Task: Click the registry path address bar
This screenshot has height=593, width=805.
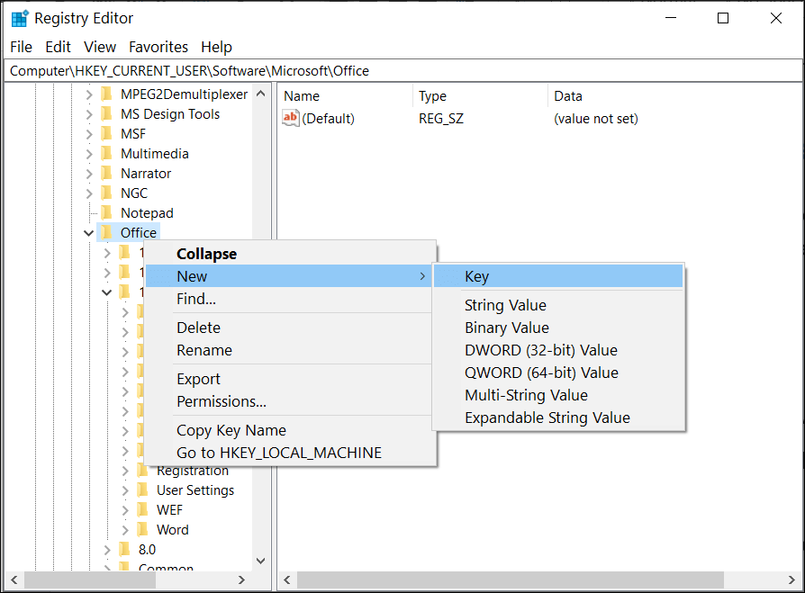Action: tap(403, 71)
